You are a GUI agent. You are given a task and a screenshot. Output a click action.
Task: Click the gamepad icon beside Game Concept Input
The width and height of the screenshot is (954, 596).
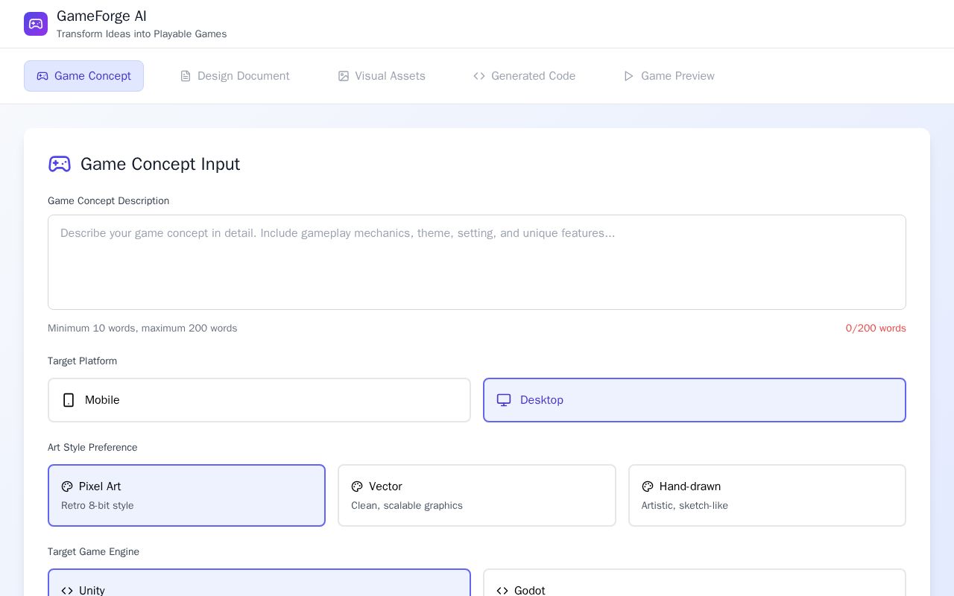pos(60,164)
